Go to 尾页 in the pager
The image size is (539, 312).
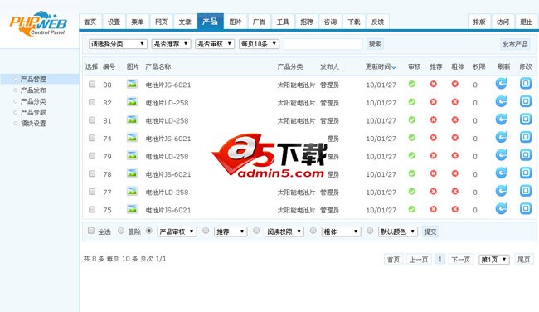523,260
